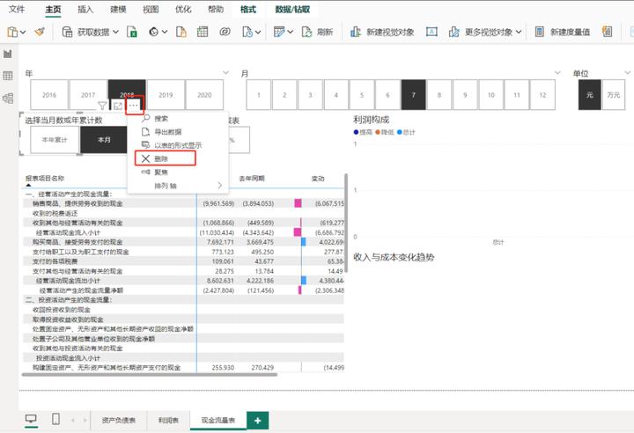This screenshot has width=634, height=433.
Task: Select year 2020 in the slicer
Action: [x=204, y=95]
